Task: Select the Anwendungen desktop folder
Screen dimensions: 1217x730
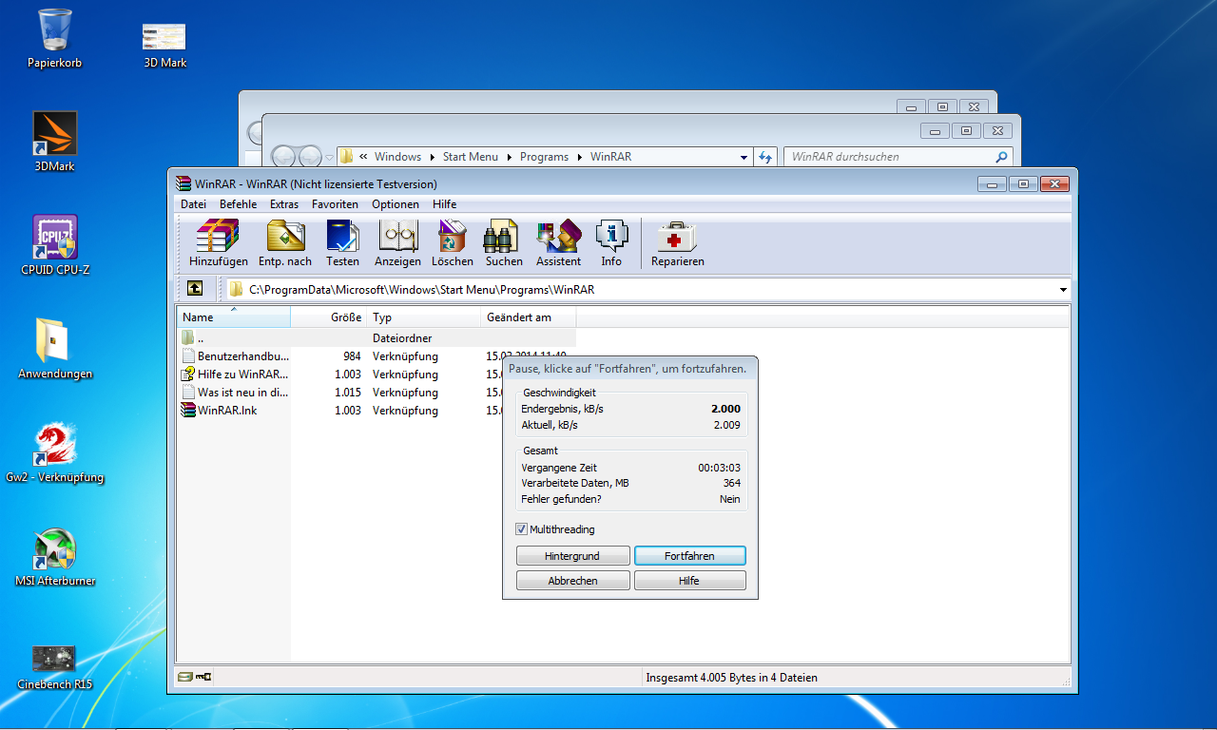Action: [55, 349]
